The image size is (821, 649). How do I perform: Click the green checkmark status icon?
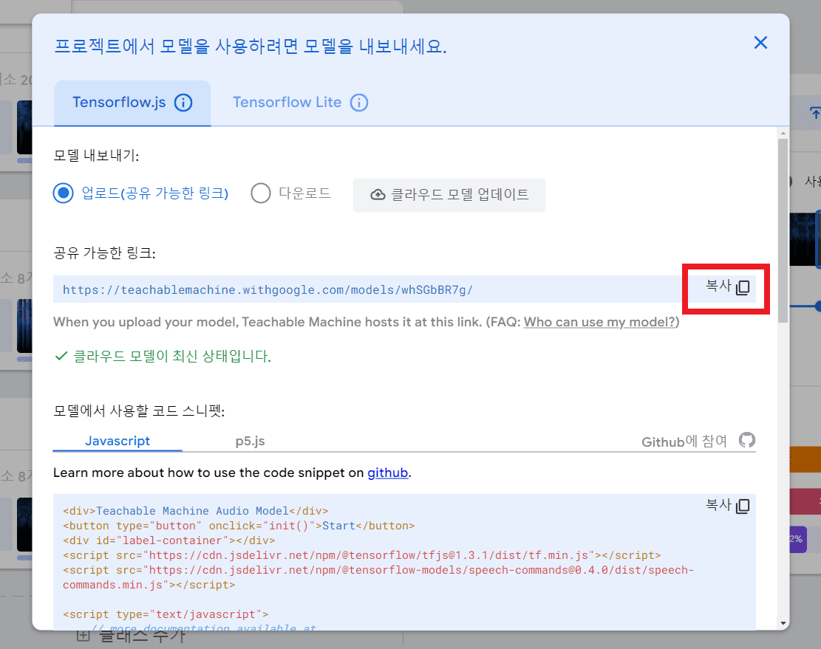[x=61, y=356]
